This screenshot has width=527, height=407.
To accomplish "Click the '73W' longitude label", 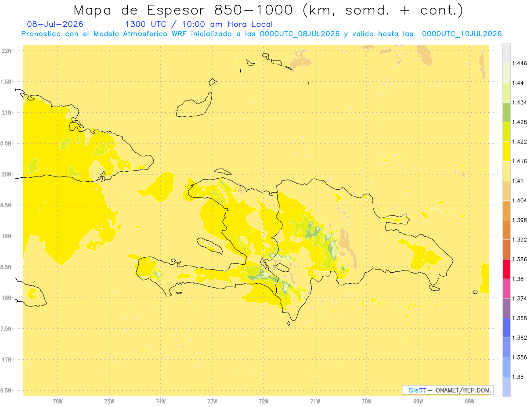I will 212,401.
